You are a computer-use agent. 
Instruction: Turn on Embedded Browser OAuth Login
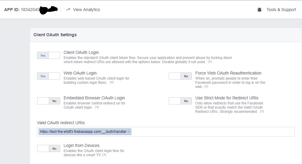pyautogui.click(x=48, y=101)
